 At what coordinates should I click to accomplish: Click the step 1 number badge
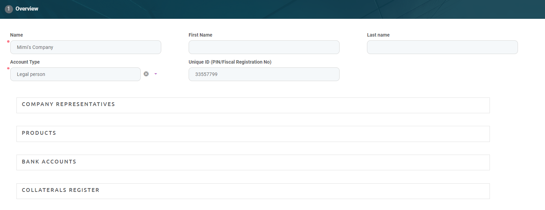tap(9, 9)
